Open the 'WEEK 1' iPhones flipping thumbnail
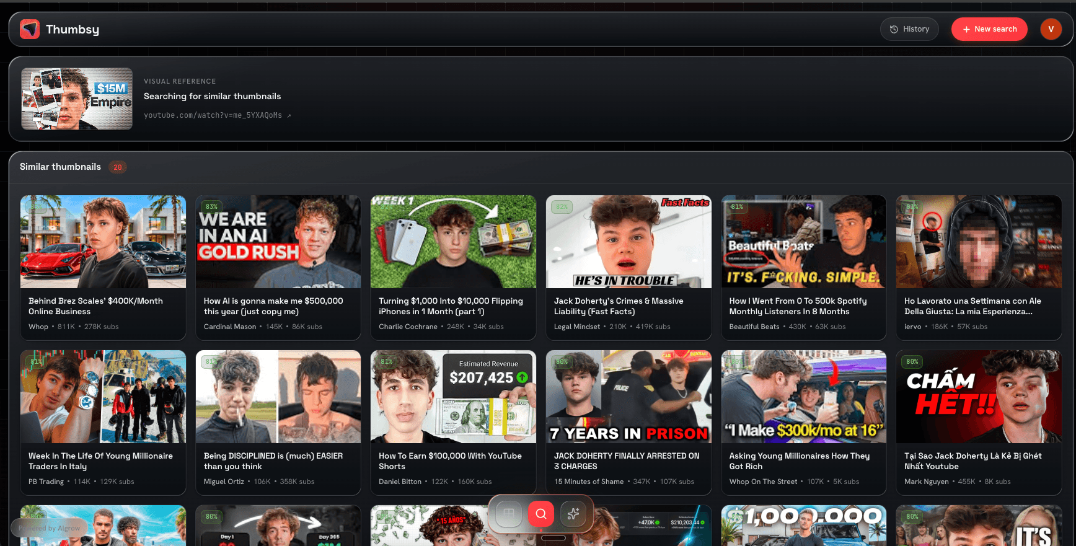 (x=453, y=242)
